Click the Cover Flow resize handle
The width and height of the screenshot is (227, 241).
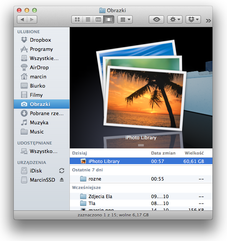click(141, 145)
